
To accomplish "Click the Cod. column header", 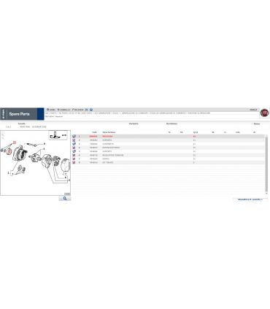I will (94, 132).
